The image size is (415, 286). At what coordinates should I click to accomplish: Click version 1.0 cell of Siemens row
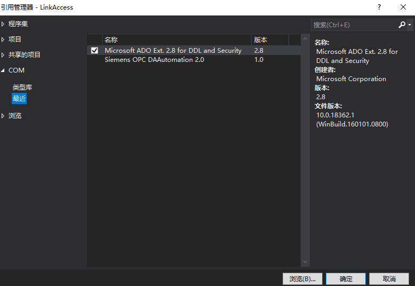pyautogui.click(x=259, y=60)
